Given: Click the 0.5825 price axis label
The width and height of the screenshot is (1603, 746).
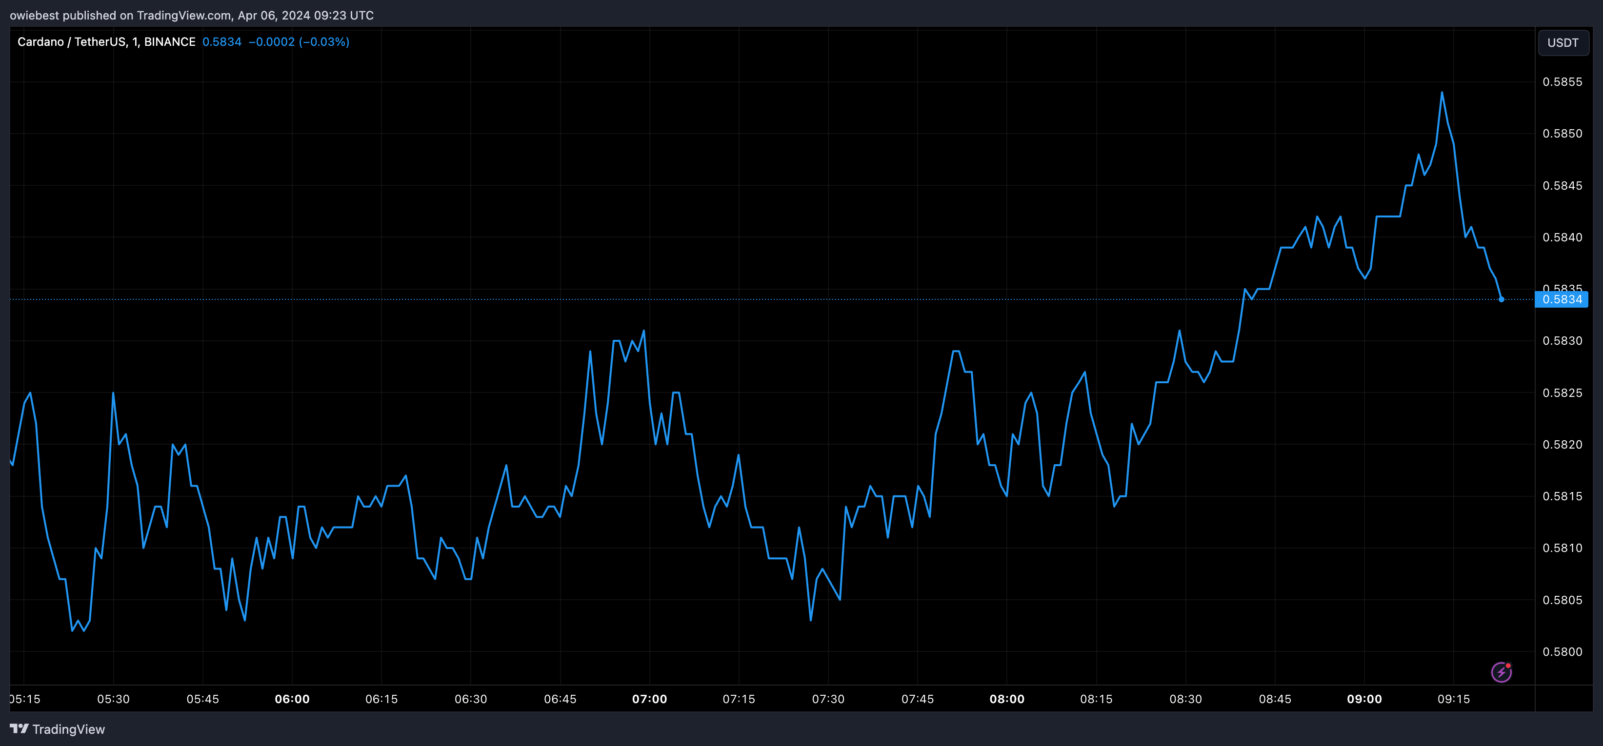Looking at the screenshot, I should click(x=1562, y=393).
